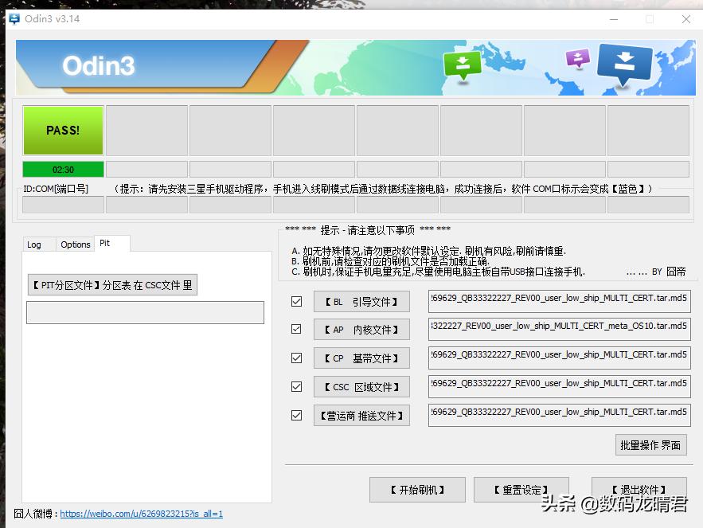Uncheck the BL checkbox
703x528 pixels.
(296, 301)
